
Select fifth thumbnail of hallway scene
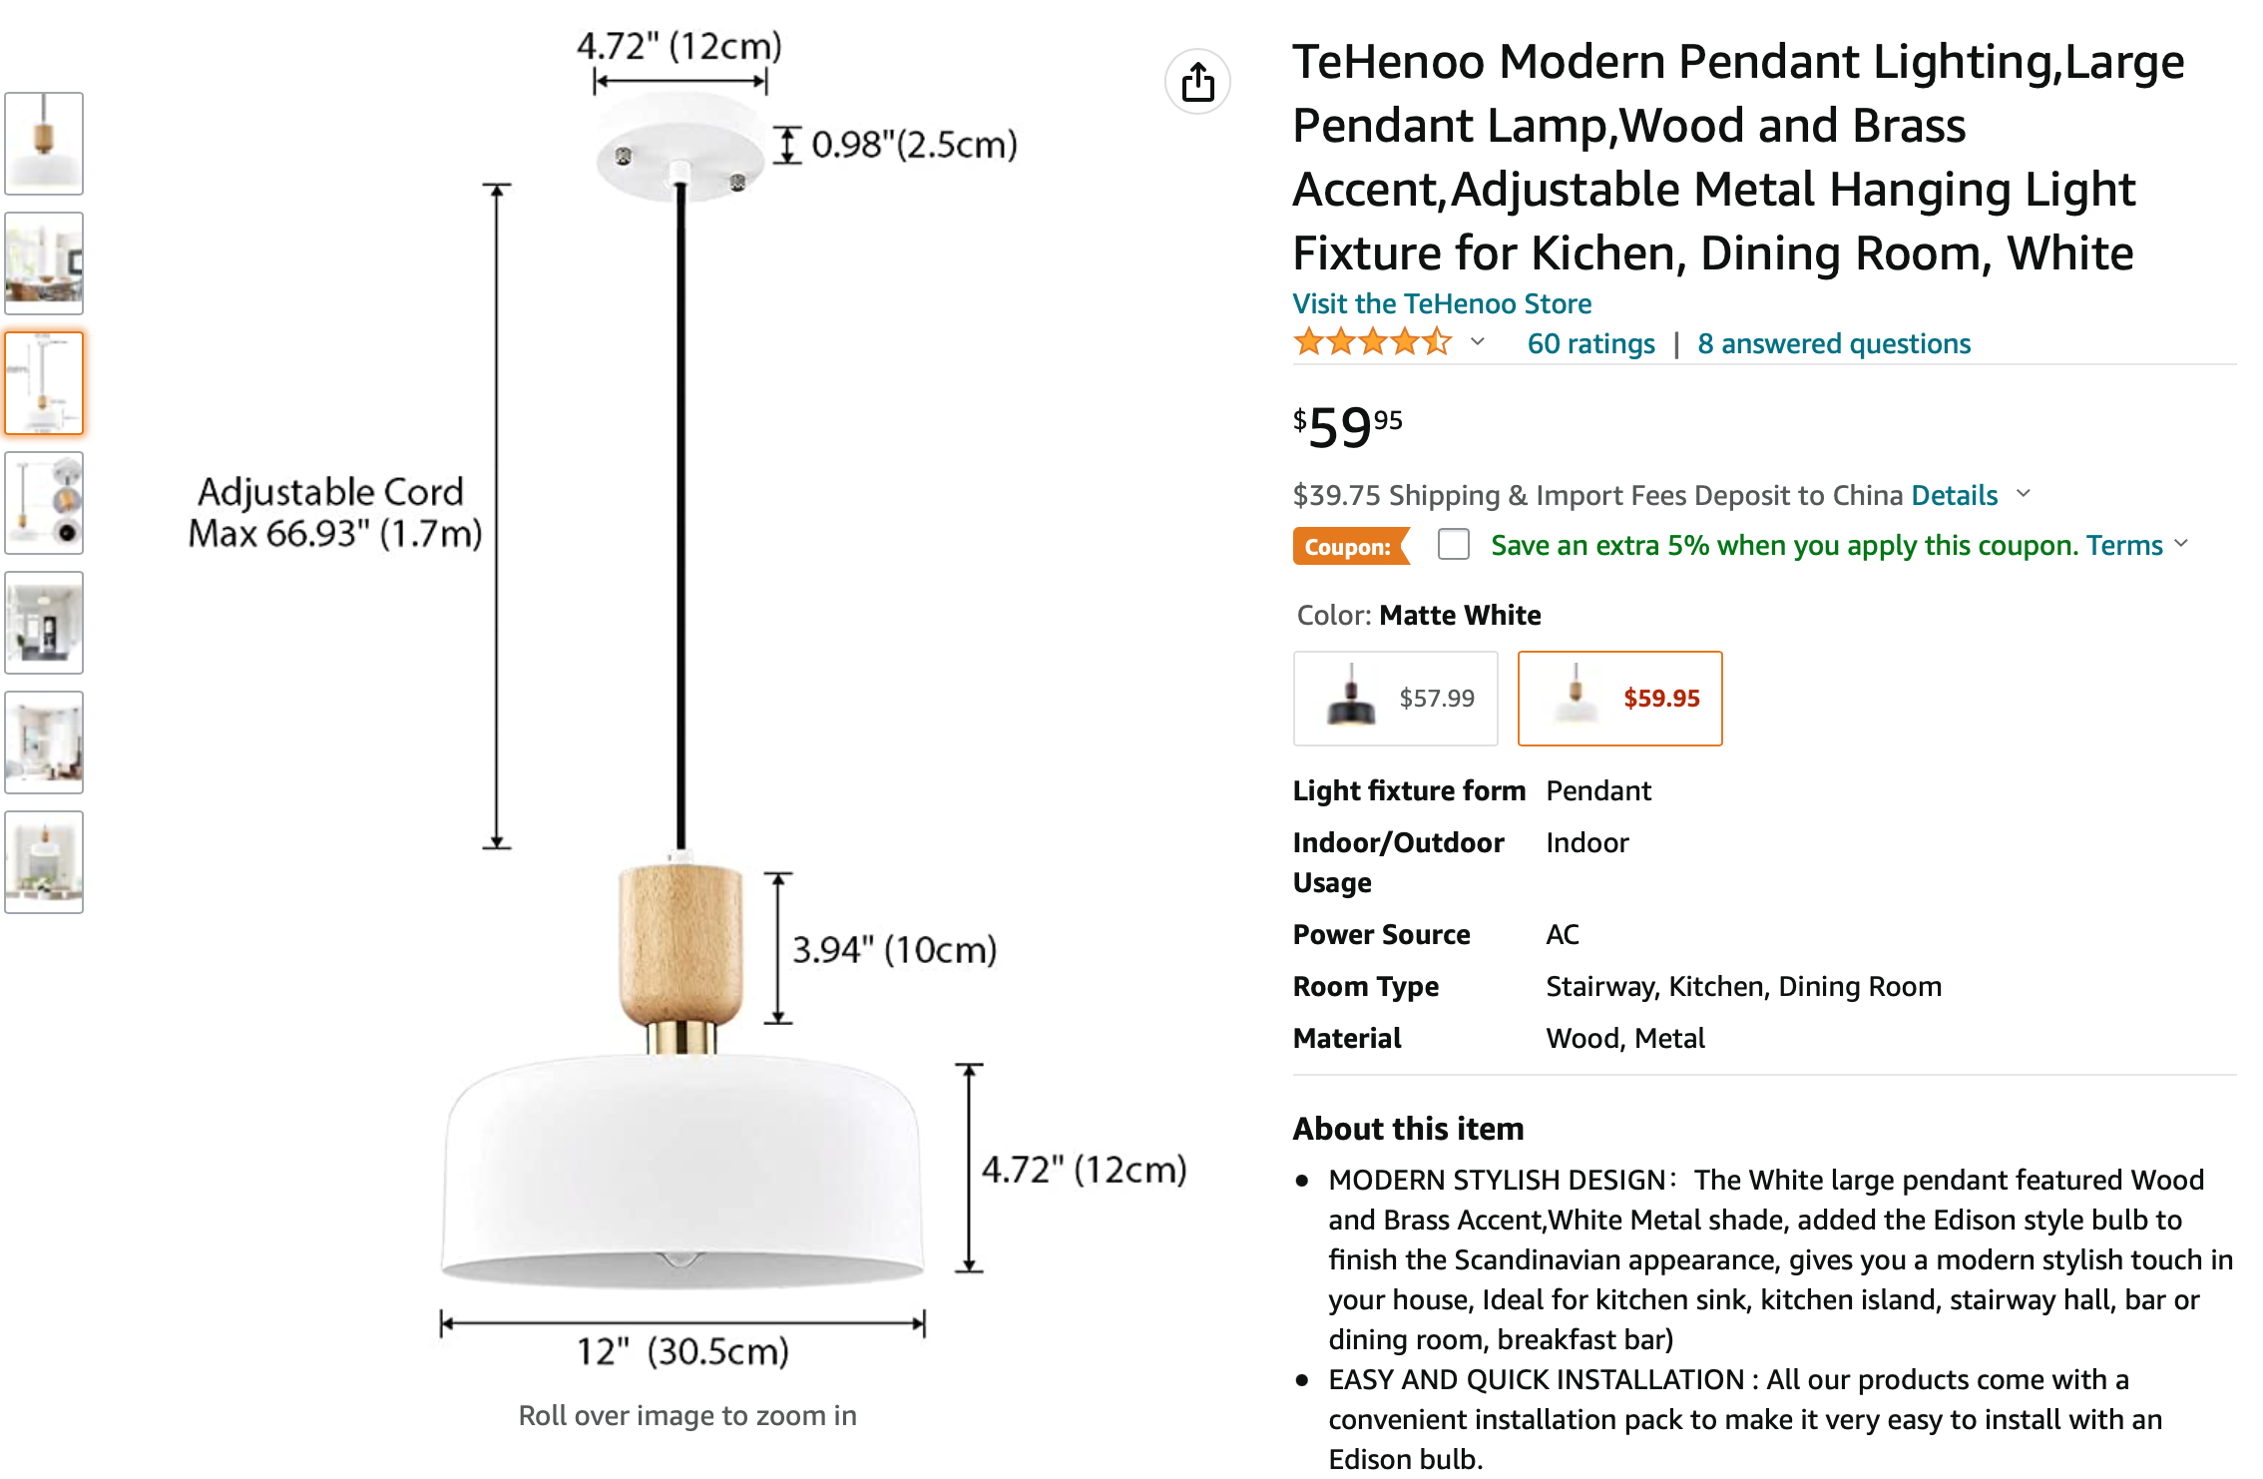pos(44,623)
